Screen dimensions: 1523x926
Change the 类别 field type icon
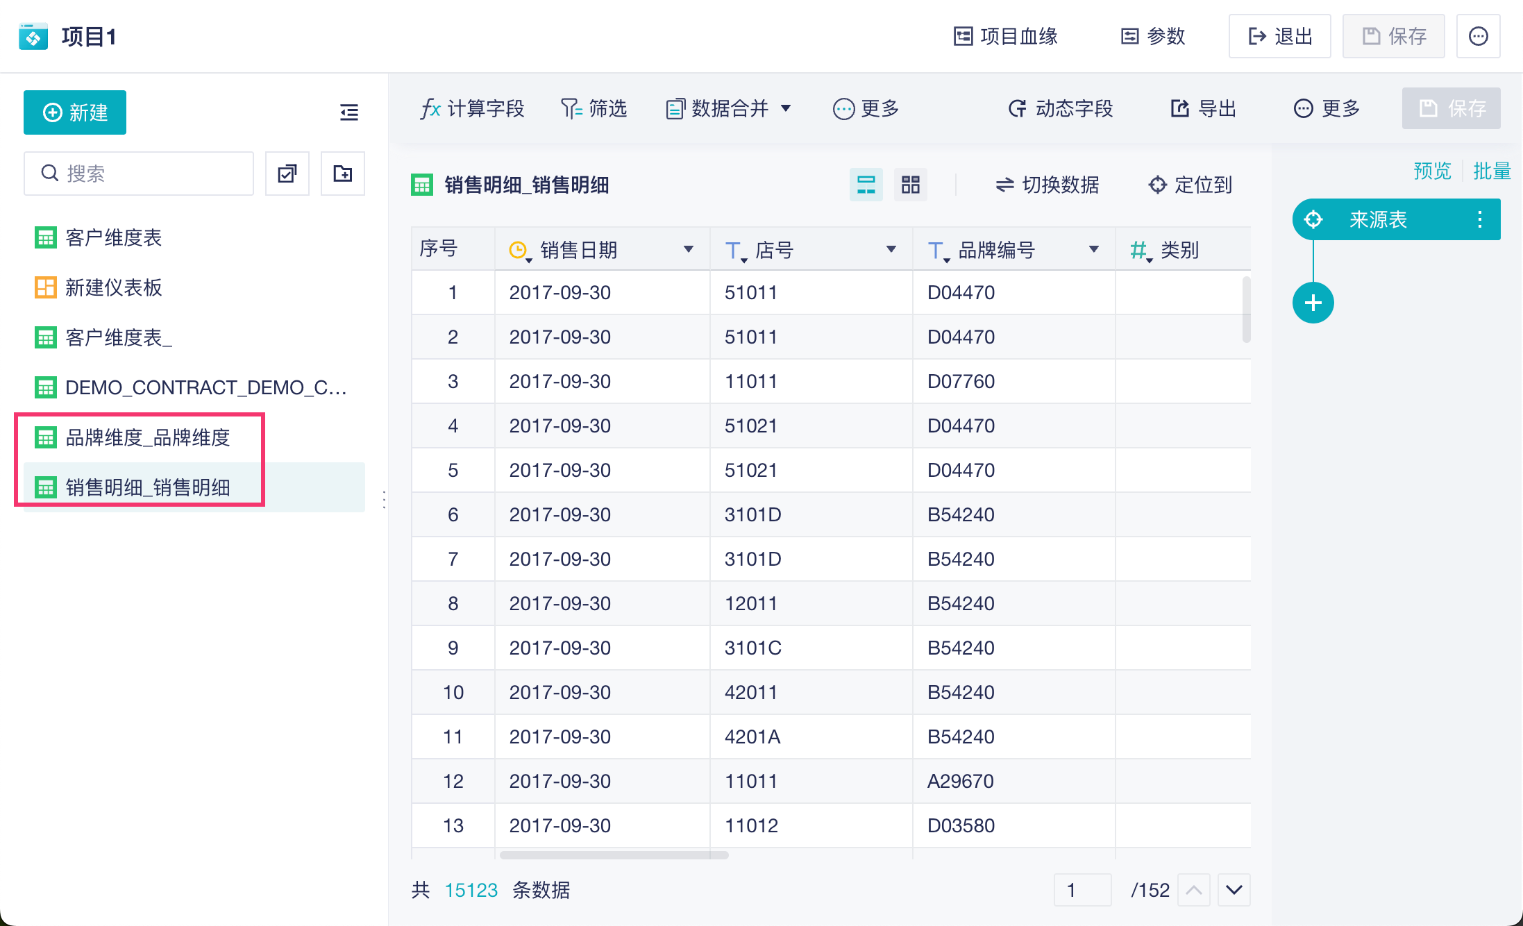(1140, 251)
